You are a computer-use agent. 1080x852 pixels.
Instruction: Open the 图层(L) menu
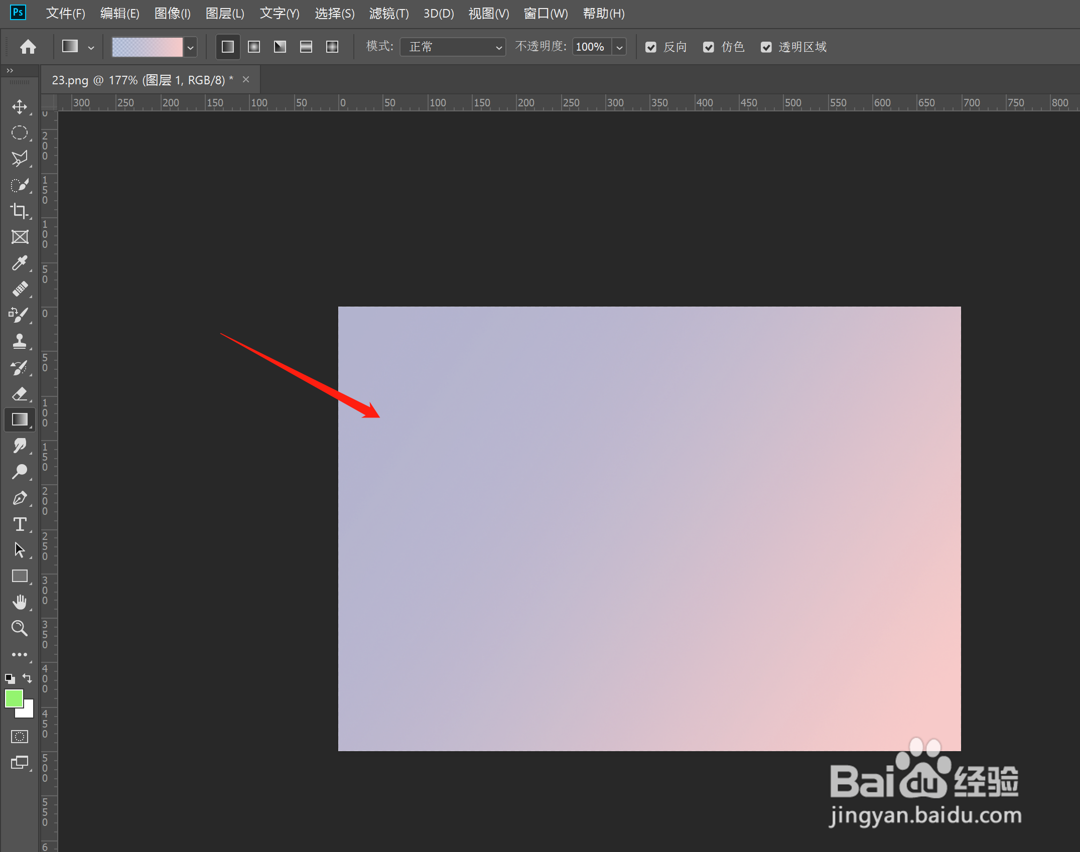225,14
